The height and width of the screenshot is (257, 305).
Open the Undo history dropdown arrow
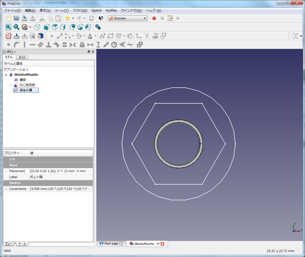(x=73, y=18)
